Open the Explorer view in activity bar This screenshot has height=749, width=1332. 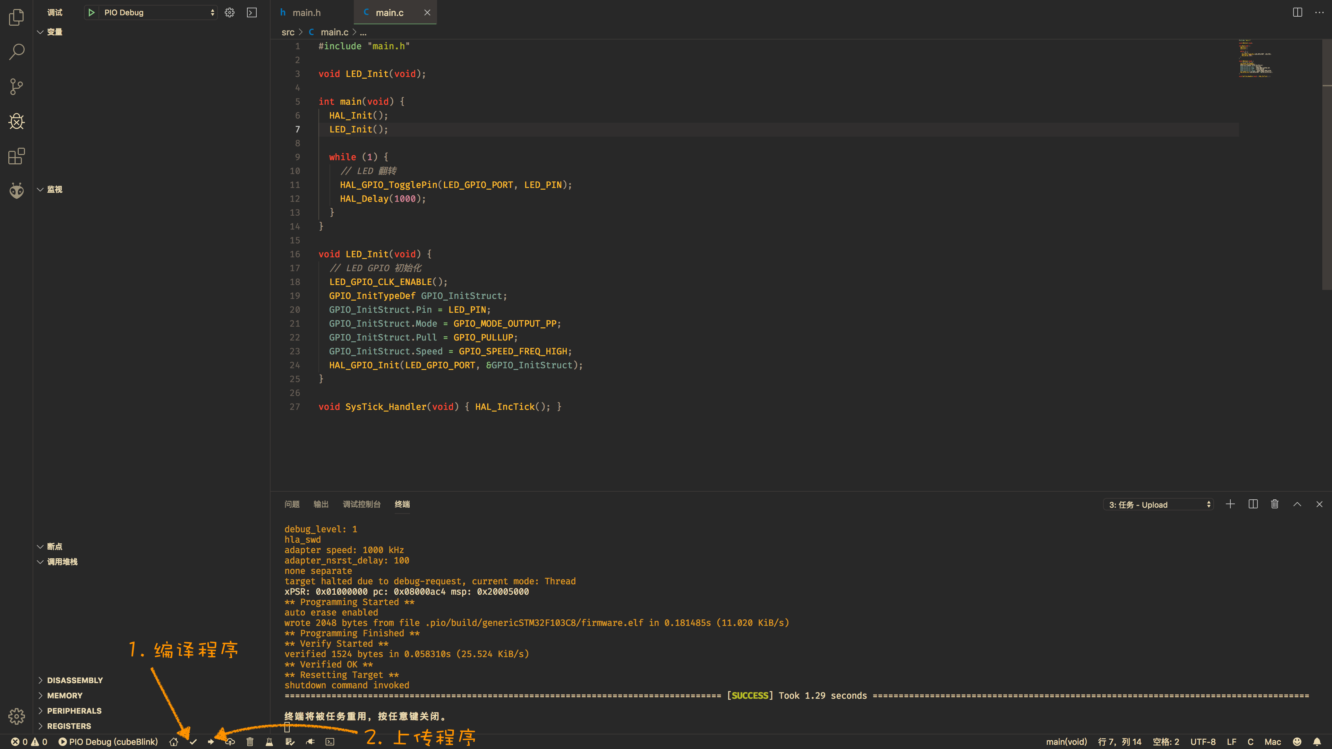(17, 17)
